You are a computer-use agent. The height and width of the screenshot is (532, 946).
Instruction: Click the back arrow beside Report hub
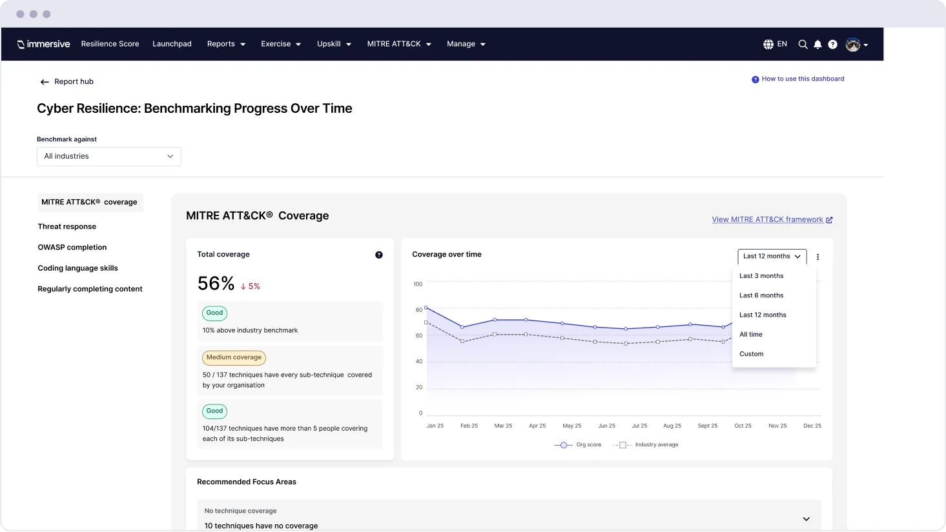[45, 82]
